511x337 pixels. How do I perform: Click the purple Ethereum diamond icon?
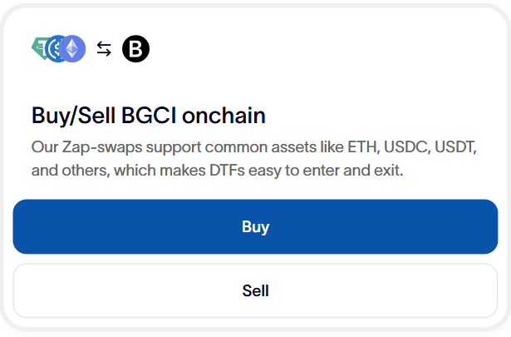(x=73, y=49)
